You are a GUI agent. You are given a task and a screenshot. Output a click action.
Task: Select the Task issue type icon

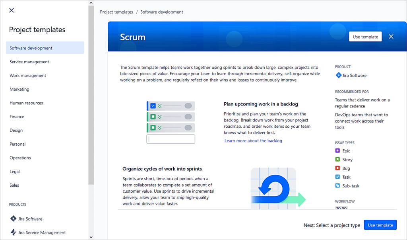pos(337,177)
